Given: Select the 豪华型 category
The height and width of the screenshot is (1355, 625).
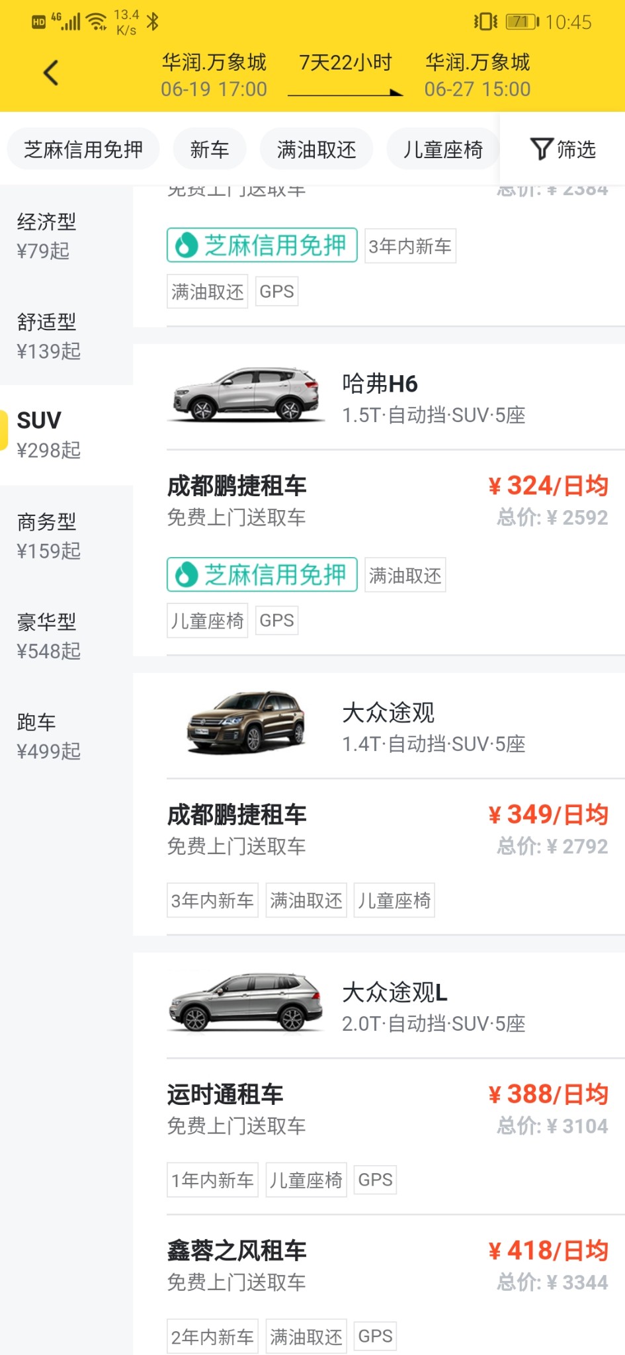Looking at the screenshot, I should tap(48, 636).
